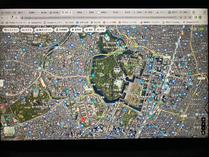Viewport: 209px width, 157px height.
Task: Open 今昔マップ on the web bookmark
Action: coord(171,22)
